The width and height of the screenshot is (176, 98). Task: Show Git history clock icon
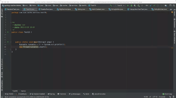[x=158, y=5]
